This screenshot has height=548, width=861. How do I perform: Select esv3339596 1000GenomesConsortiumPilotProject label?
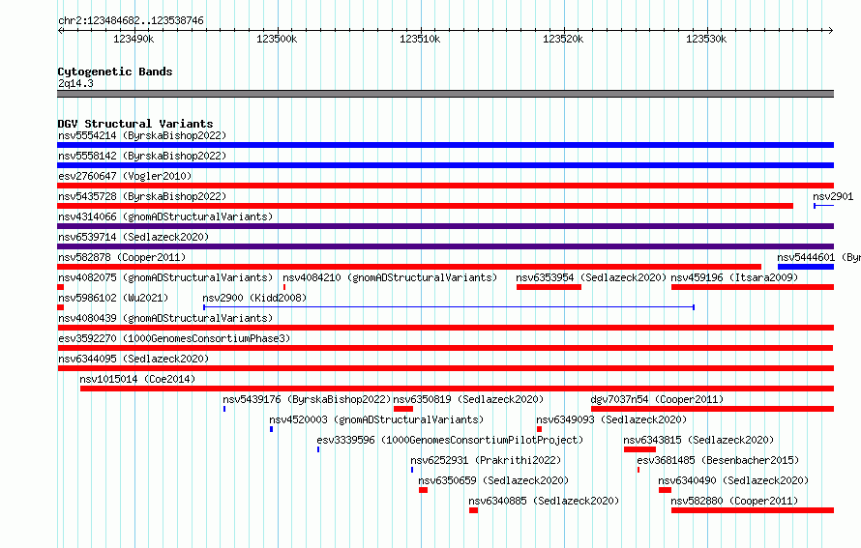(x=450, y=440)
